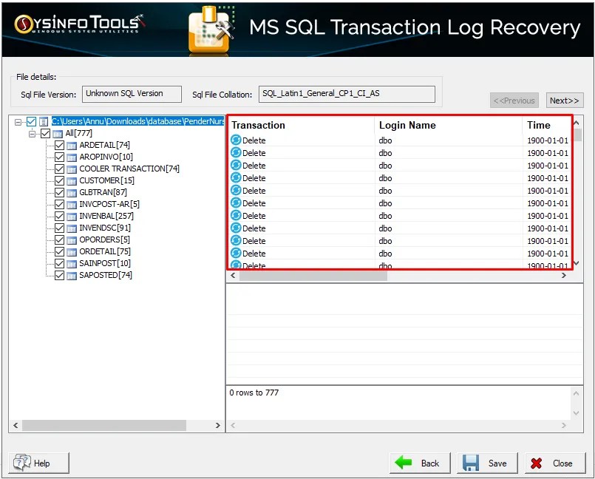
Task: Click the red X icon on Close button
Action: coord(536,463)
